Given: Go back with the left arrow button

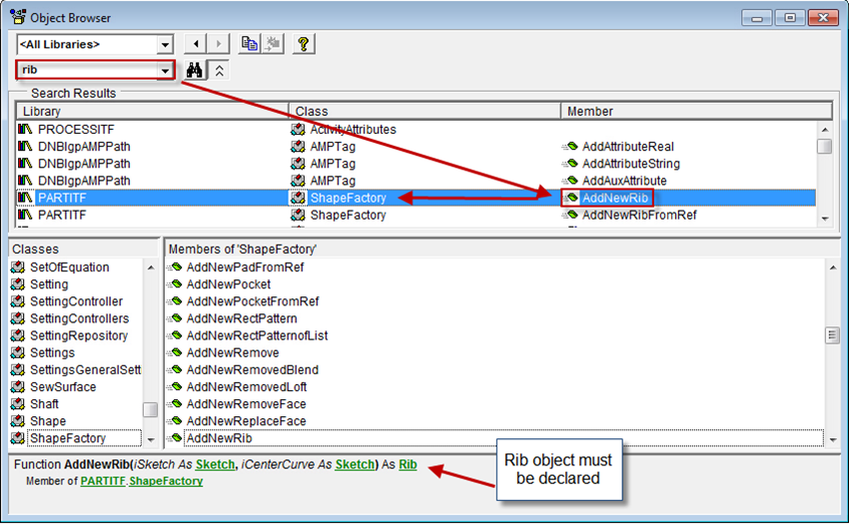Looking at the screenshot, I should click(196, 44).
